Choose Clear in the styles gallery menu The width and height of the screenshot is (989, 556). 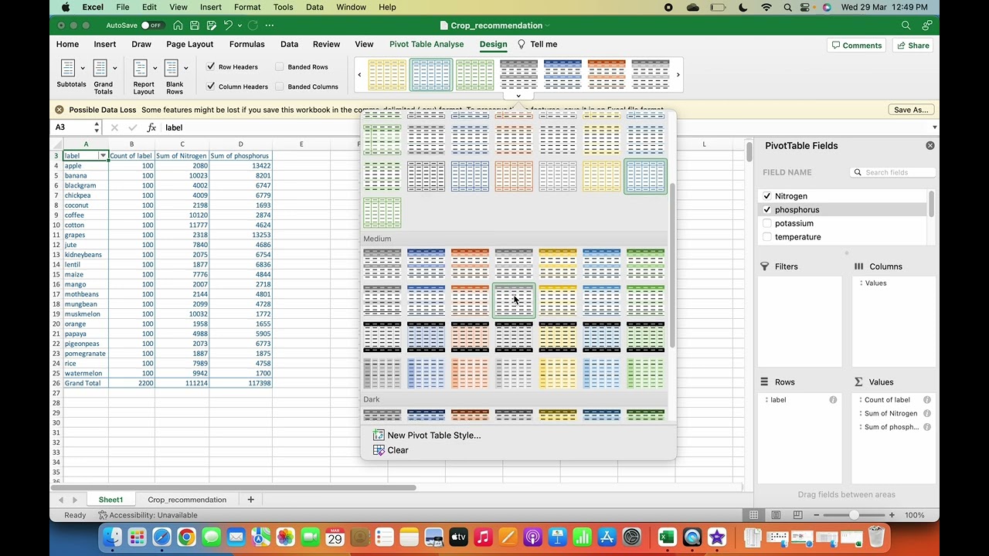[398, 450]
